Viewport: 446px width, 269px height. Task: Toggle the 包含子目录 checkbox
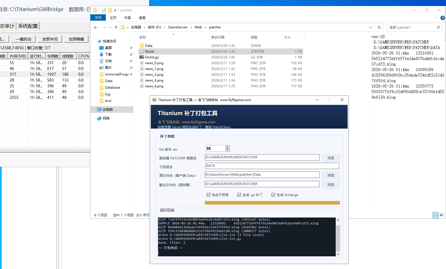coord(218,195)
